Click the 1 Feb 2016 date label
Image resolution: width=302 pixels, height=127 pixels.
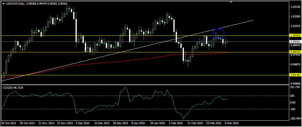pyautogui.click(x=175, y=123)
